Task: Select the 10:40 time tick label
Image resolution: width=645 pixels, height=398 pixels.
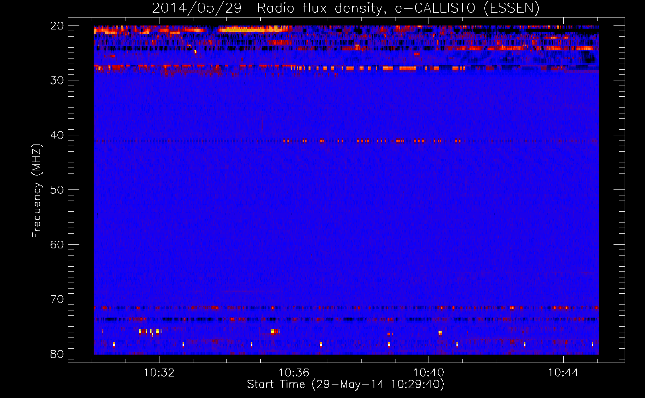Action: (429, 373)
